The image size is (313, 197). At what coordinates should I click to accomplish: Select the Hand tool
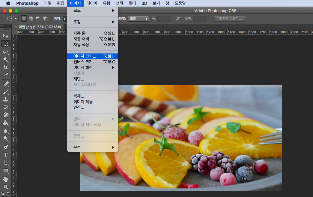tap(6, 179)
